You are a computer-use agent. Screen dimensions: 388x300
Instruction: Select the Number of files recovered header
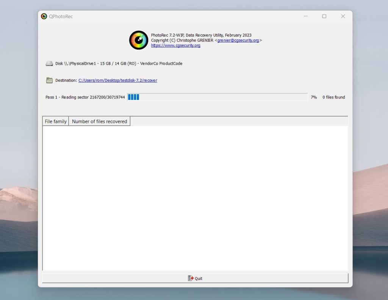click(x=99, y=121)
